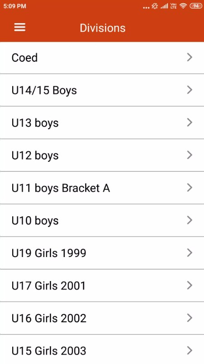Image resolution: width=204 pixels, height=364 pixels.
Task: Tap the battery indicator icon
Action: (196, 6)
